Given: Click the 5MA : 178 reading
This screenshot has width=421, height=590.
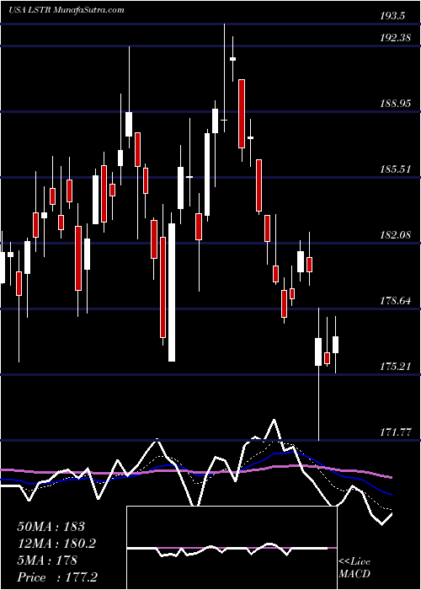Looking at the screenshot, I should 47,560.
